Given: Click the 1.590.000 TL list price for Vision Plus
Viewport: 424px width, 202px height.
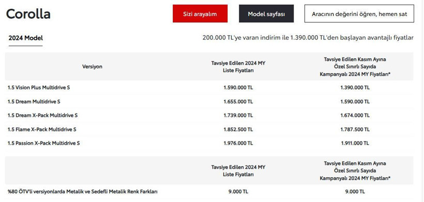Looking at the screenshot, I should click(x=238, y=88).
